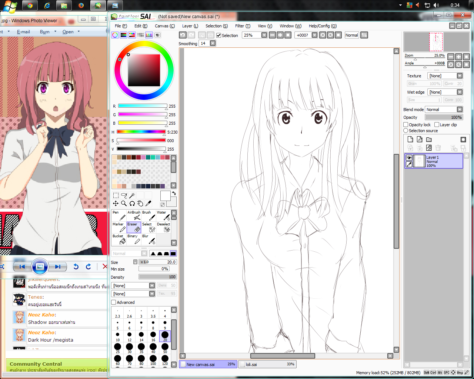
Task: Select the eyedropper color picker tool
Action: point(148,203)
